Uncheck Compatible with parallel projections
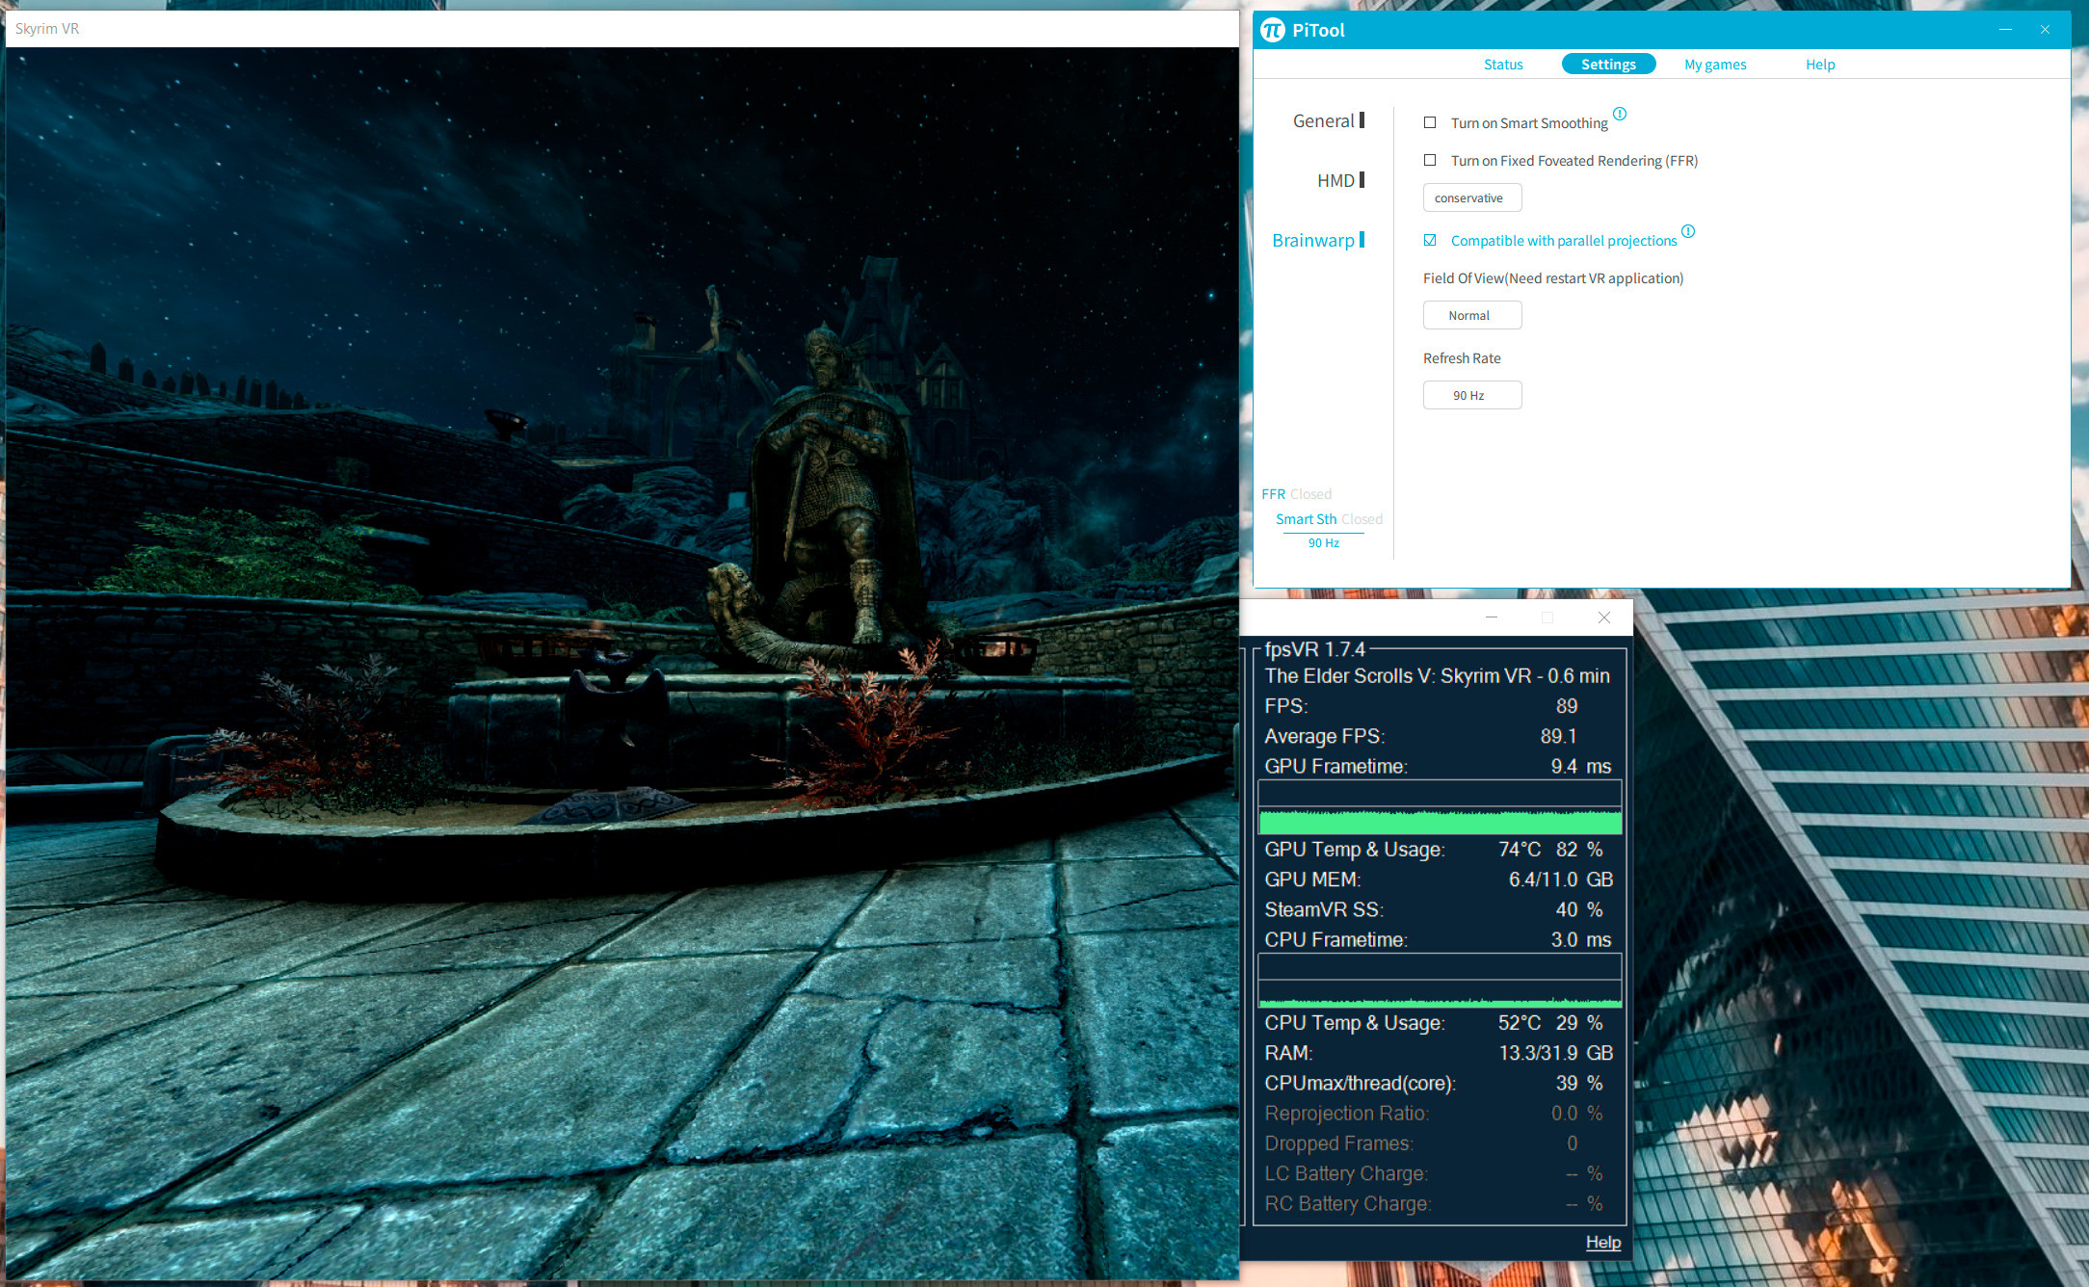This screenshot has height=1287, width=2089. click(x=1430, y=240)
